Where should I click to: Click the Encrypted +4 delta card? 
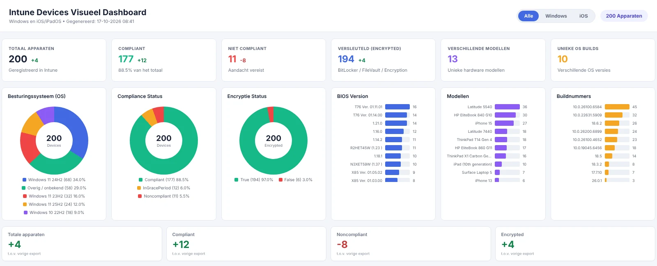pyautogui.click(x=575, y=244)
